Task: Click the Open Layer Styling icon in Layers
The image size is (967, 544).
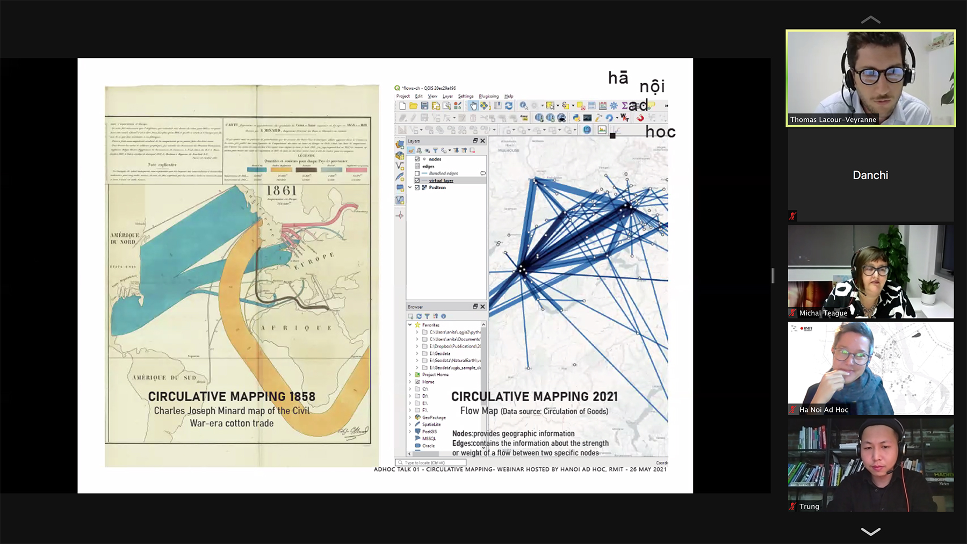Action: tap(411, 150)
